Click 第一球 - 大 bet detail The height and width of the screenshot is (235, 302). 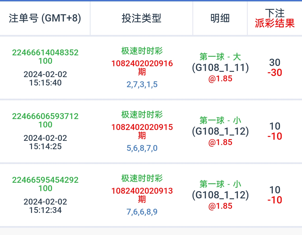[x=220, y=57]
